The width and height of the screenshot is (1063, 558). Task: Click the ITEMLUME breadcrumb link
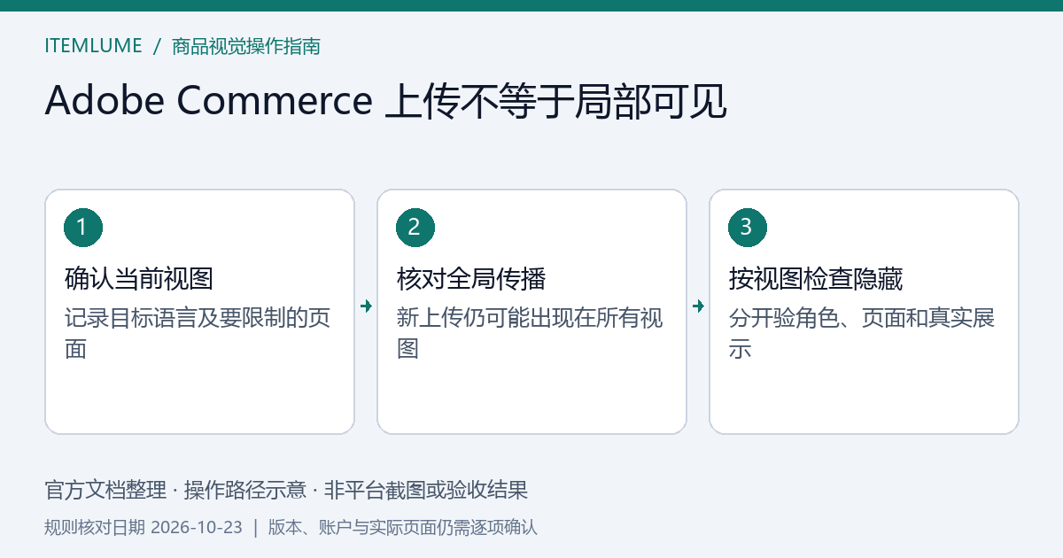coord(93,46)
